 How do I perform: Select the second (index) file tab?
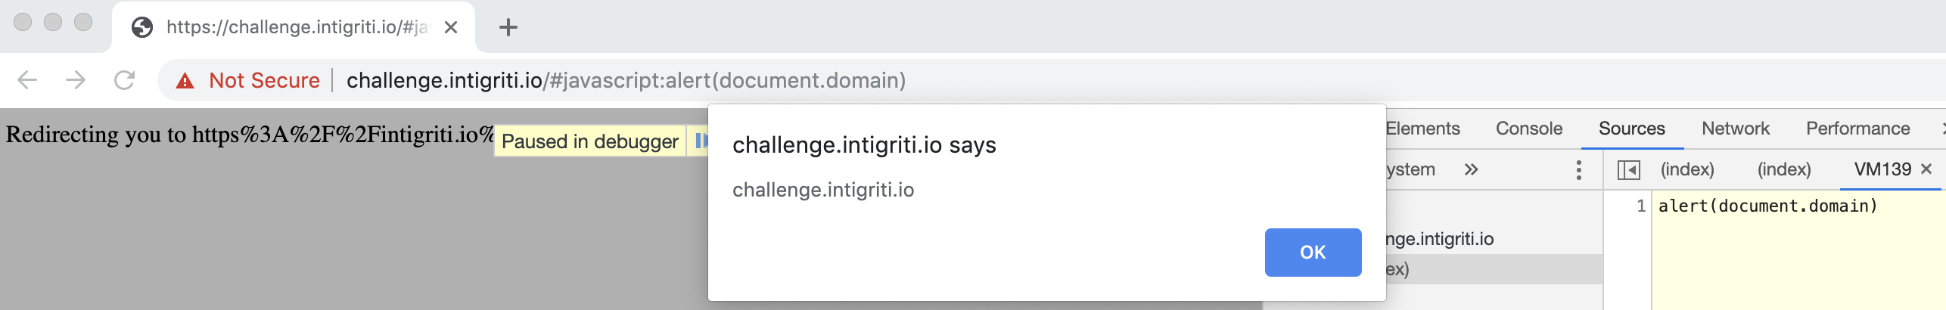1784,169
